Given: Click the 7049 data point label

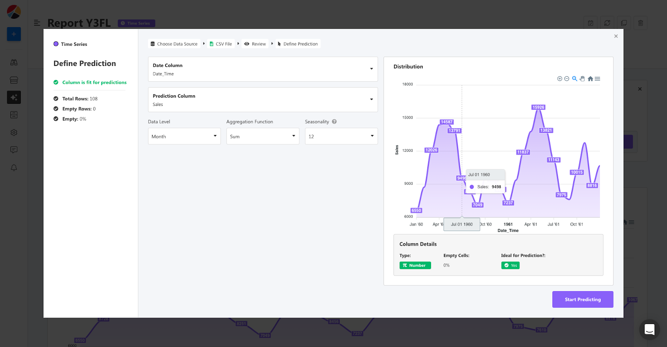Looking at the screenshot, I should tap(477, 205).
